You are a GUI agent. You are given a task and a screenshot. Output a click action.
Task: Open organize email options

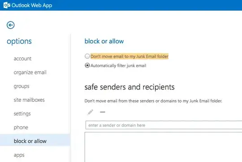[30, 72]
